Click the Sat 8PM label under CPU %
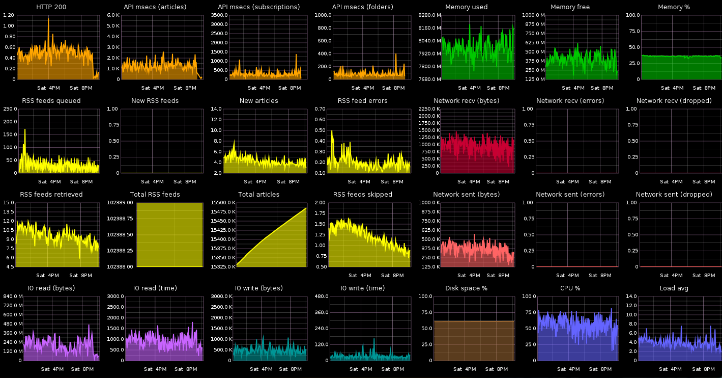Viewport: 722px width, 378px height. 600,369
